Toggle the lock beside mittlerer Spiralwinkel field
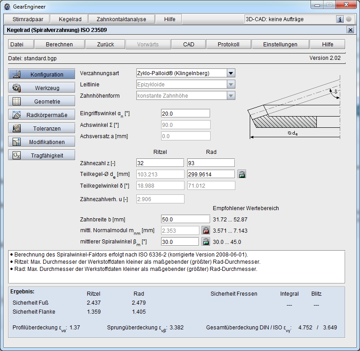 [206, 242]
